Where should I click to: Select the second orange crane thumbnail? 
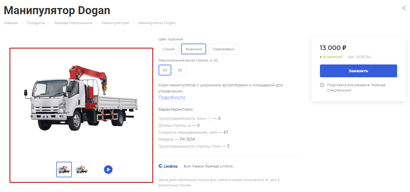82,170
